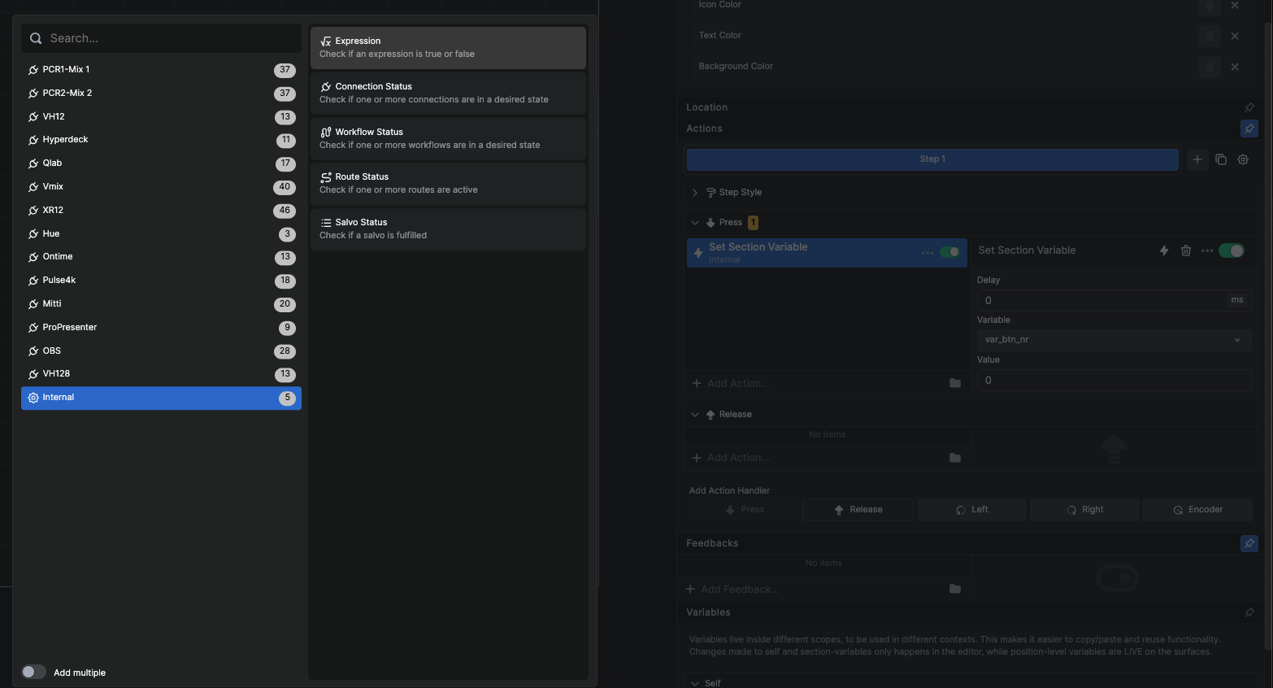This screenshot has width=1273, height=688.
Task: Disable the action via detail header toggle
Action: click(x=1232, y=250)
